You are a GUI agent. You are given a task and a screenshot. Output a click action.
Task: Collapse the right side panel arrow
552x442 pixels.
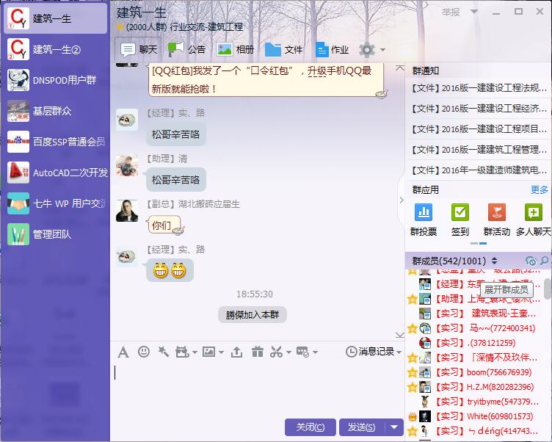pyautogui.click(x=402, y=200)
